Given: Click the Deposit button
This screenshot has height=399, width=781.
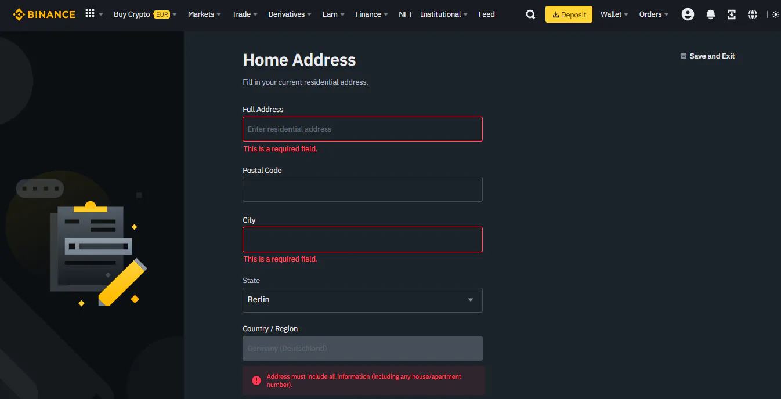Looking at the screenshot, I should [x=569, y=14].
